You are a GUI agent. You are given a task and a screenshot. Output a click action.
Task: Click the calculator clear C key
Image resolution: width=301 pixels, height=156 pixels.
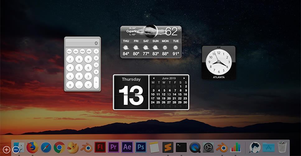(88, 85)
